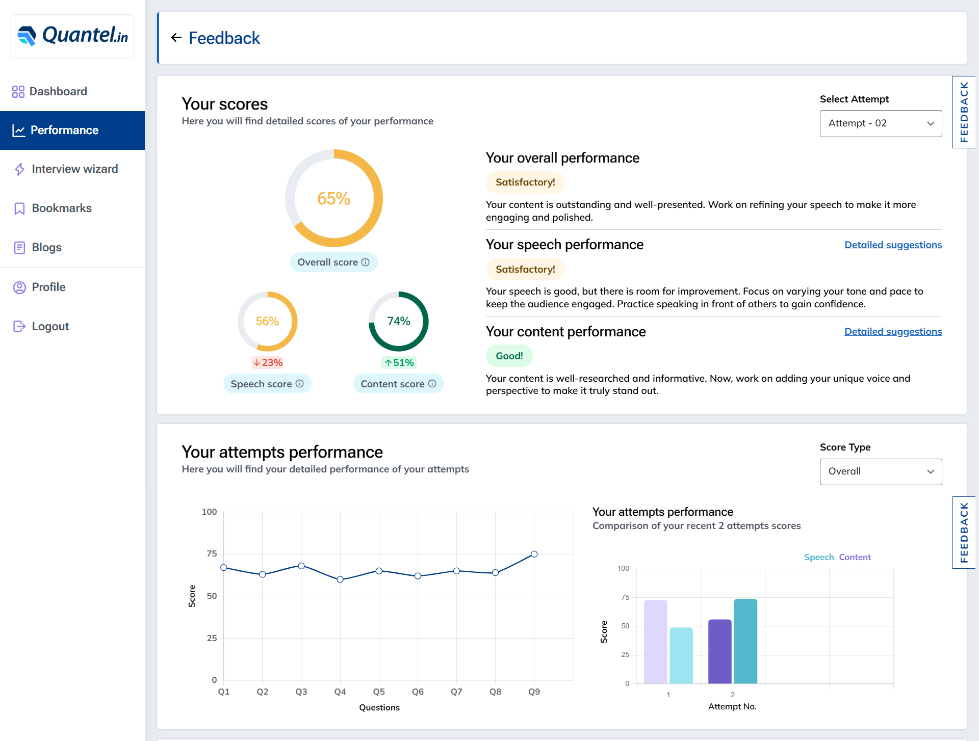Open Detailed suggestions for content performance

(893, 331)
